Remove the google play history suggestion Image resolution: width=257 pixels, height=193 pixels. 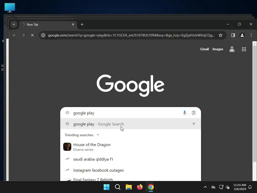pos(194,124)
